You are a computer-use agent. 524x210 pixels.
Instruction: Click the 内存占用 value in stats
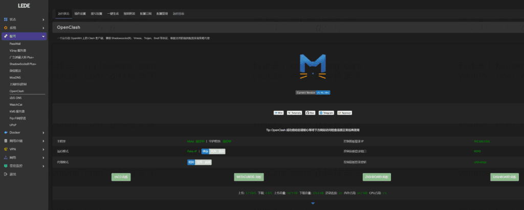[x=362, y=193]
